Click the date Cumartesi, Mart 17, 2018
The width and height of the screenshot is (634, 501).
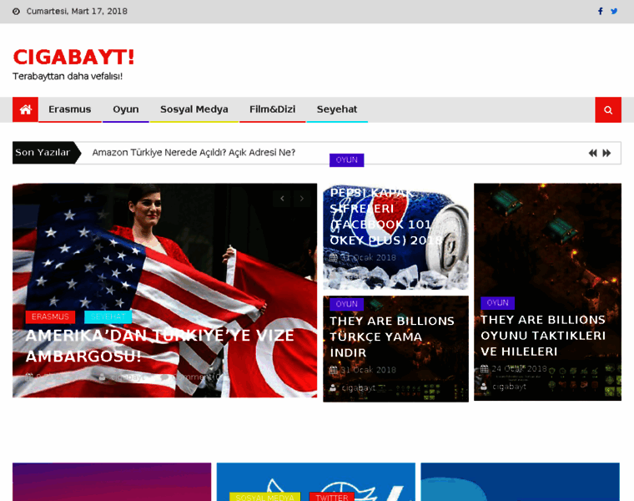pyautogui.click(x=77, y=12)
